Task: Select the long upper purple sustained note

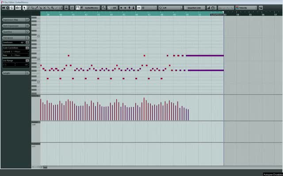Action: click(205, 56)
